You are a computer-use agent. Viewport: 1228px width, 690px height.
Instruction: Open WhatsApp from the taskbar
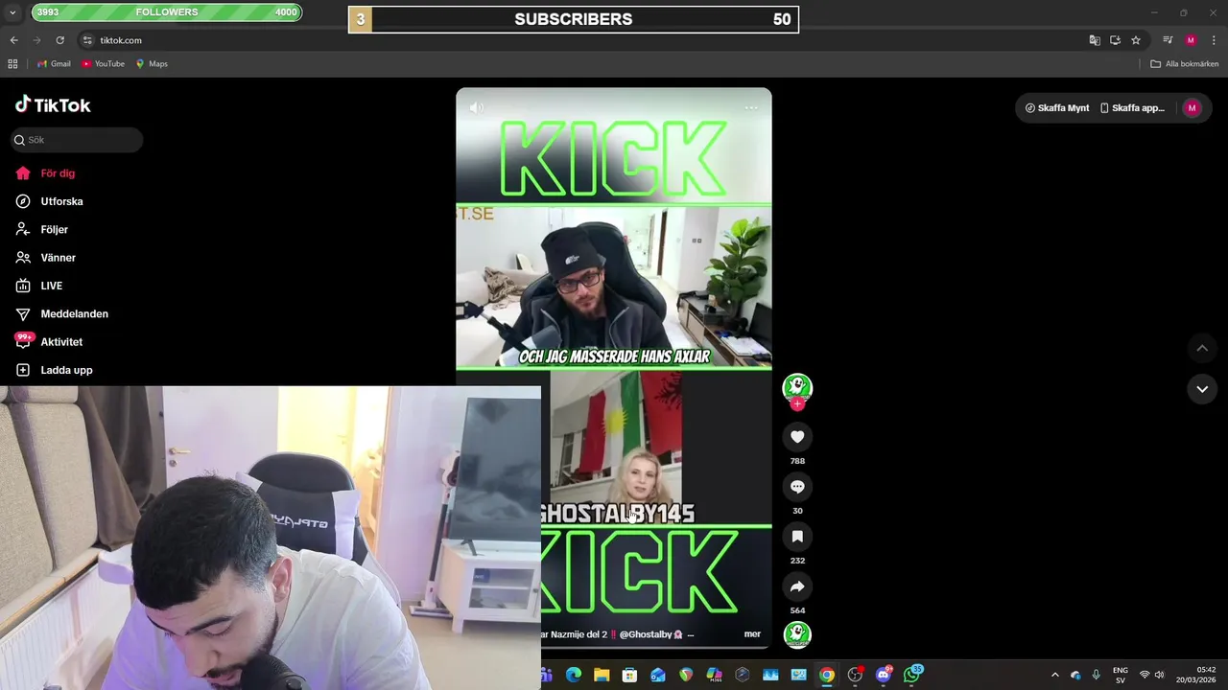(911, 675)
